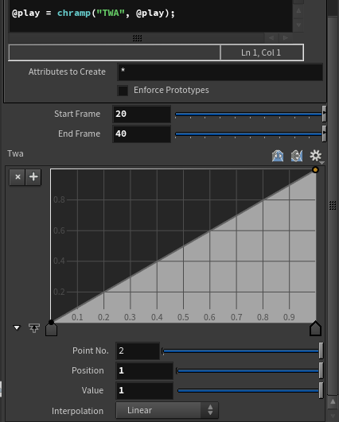Click the code editor scroll up arrow
Viewport: 339px width, 422px height.
click(298, 11)
